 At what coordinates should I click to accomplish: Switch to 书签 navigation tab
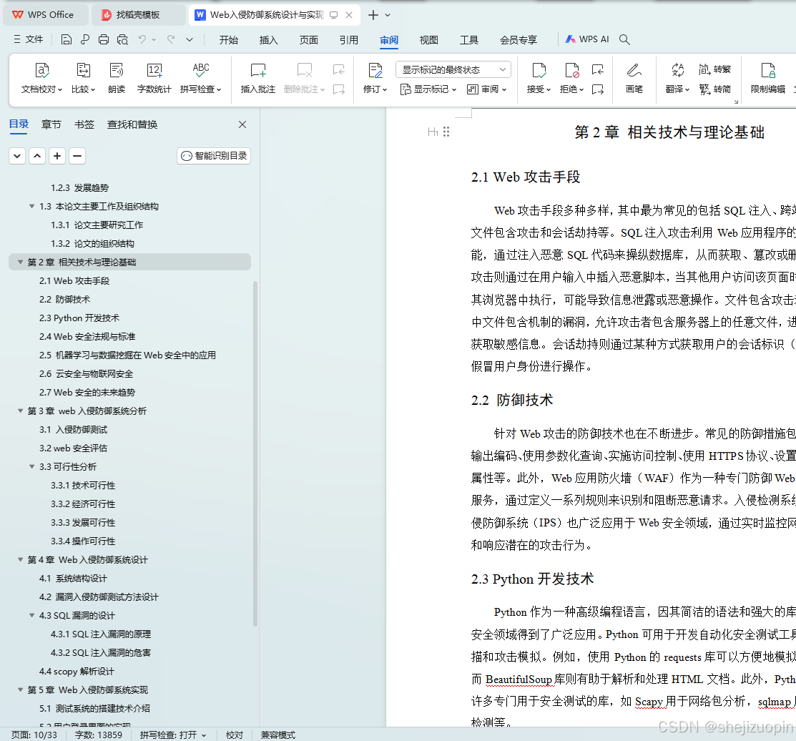(x=84, y=124)
